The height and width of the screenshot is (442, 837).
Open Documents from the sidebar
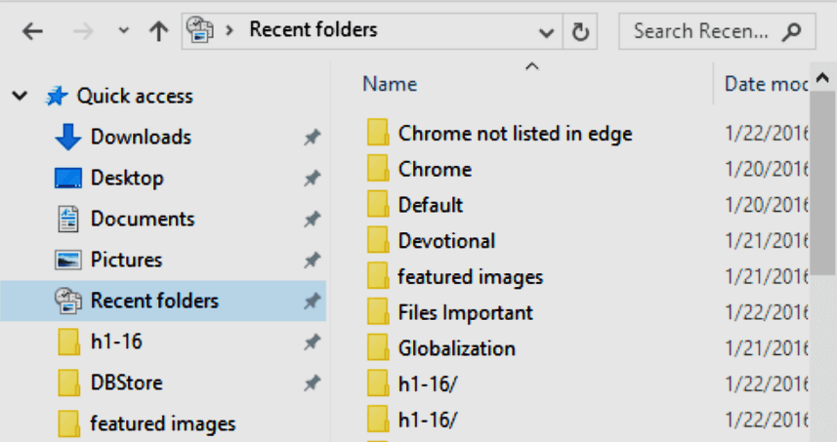(142, 220)
